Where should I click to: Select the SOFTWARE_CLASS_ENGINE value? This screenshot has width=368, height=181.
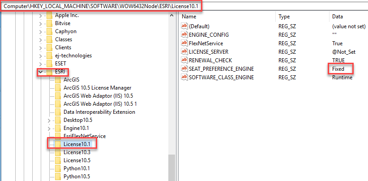pos(221,77)
